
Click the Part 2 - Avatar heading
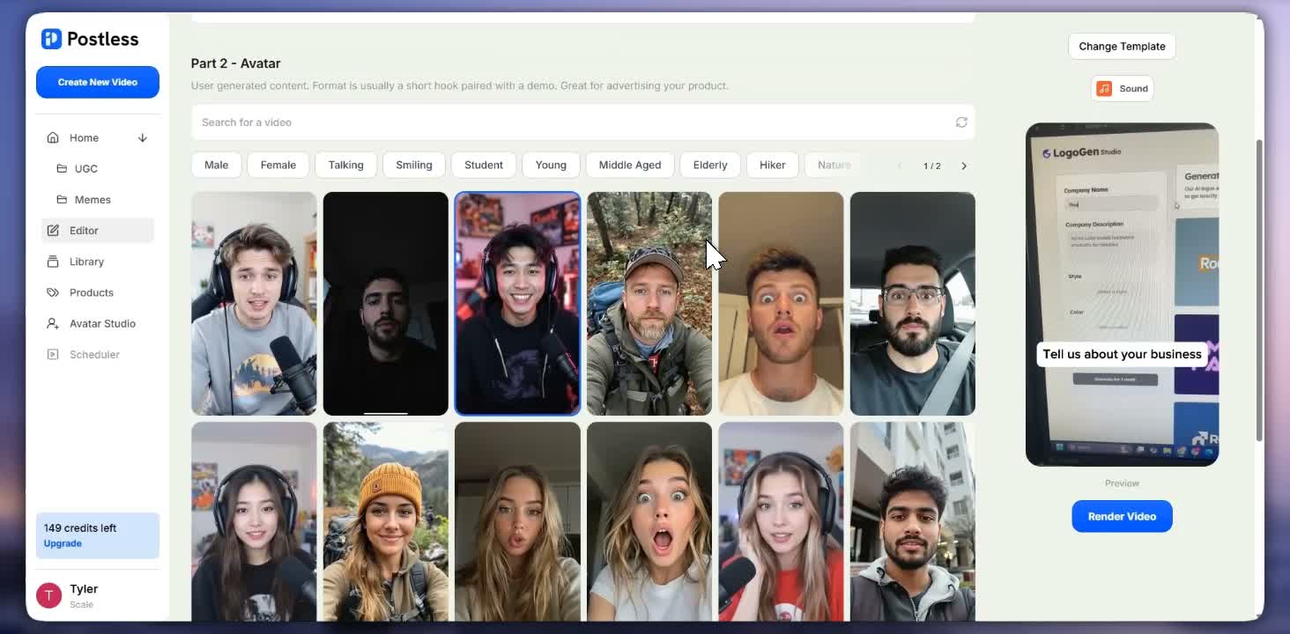(x=235, y=63)
